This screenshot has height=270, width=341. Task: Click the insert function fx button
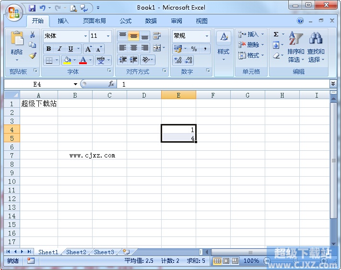tap(111, 84)
